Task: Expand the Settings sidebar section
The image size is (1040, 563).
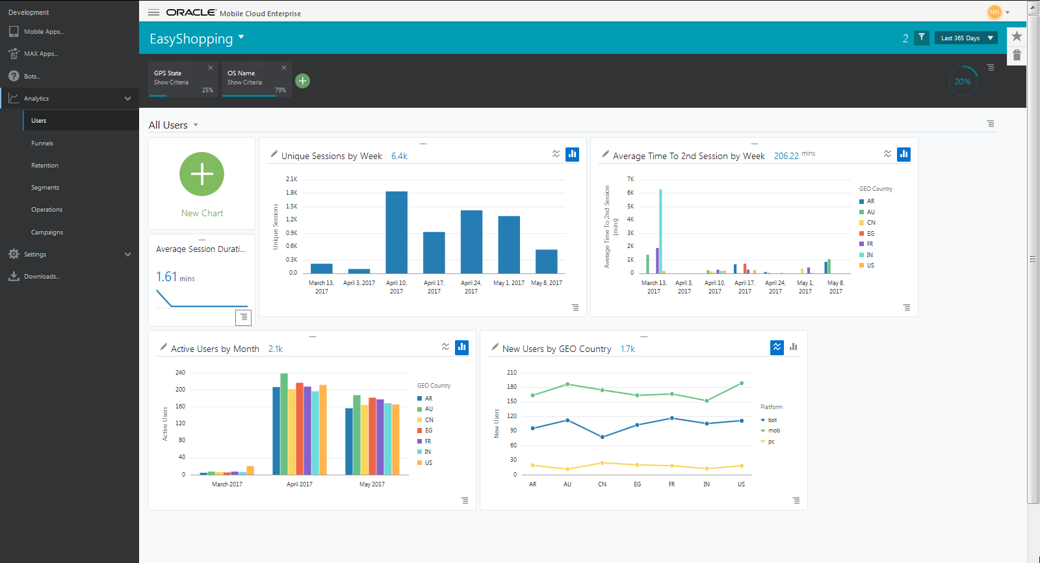Action: [x=127, y=255]
